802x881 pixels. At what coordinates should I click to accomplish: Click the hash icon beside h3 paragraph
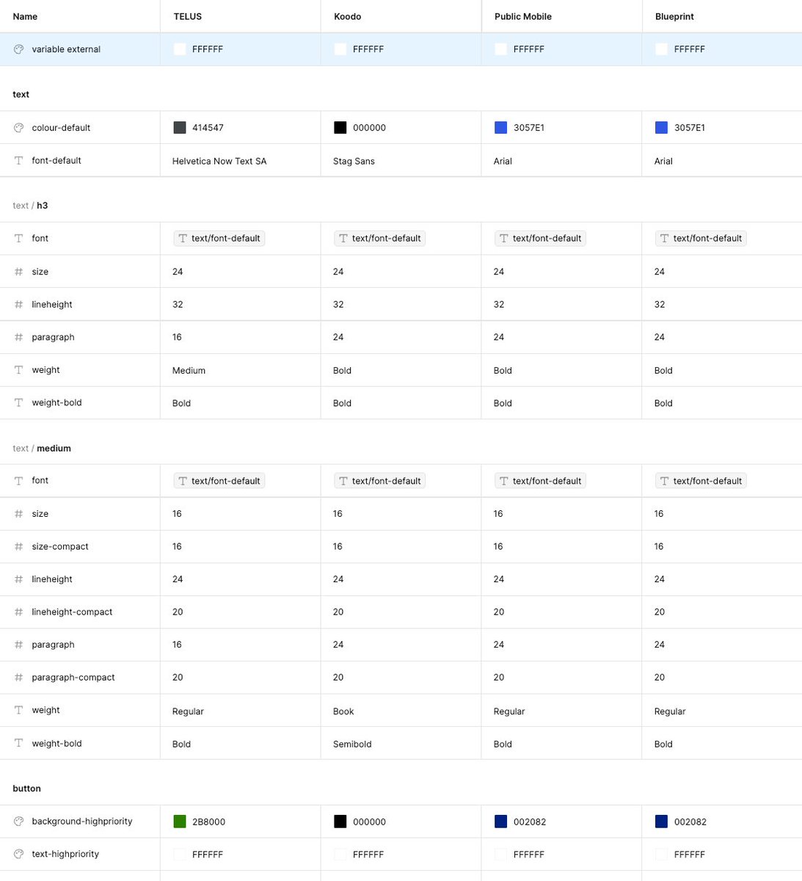click(19, 337)
